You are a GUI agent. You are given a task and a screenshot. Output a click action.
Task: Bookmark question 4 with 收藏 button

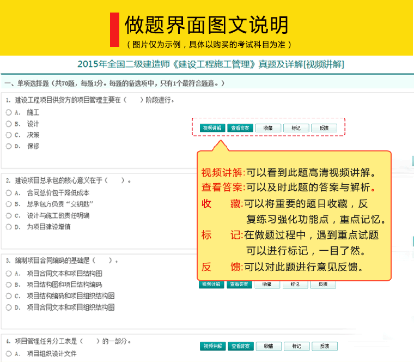coord(268,346)
